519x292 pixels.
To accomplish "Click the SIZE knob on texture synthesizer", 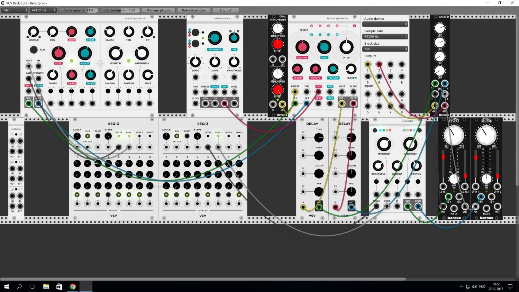I will pos(324,47).
